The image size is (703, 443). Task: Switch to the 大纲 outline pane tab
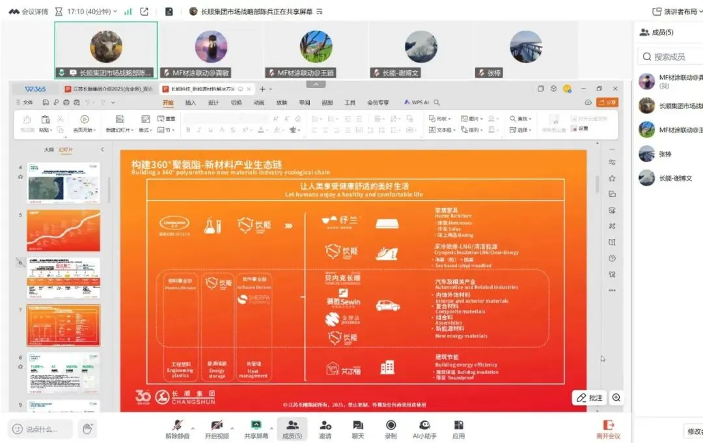coord(49,149)
